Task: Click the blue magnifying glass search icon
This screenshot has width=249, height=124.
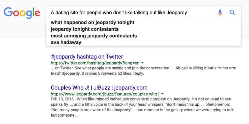Action: pos(233,12)
